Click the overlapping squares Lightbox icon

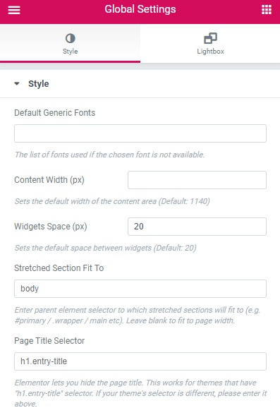pos(210,38)
